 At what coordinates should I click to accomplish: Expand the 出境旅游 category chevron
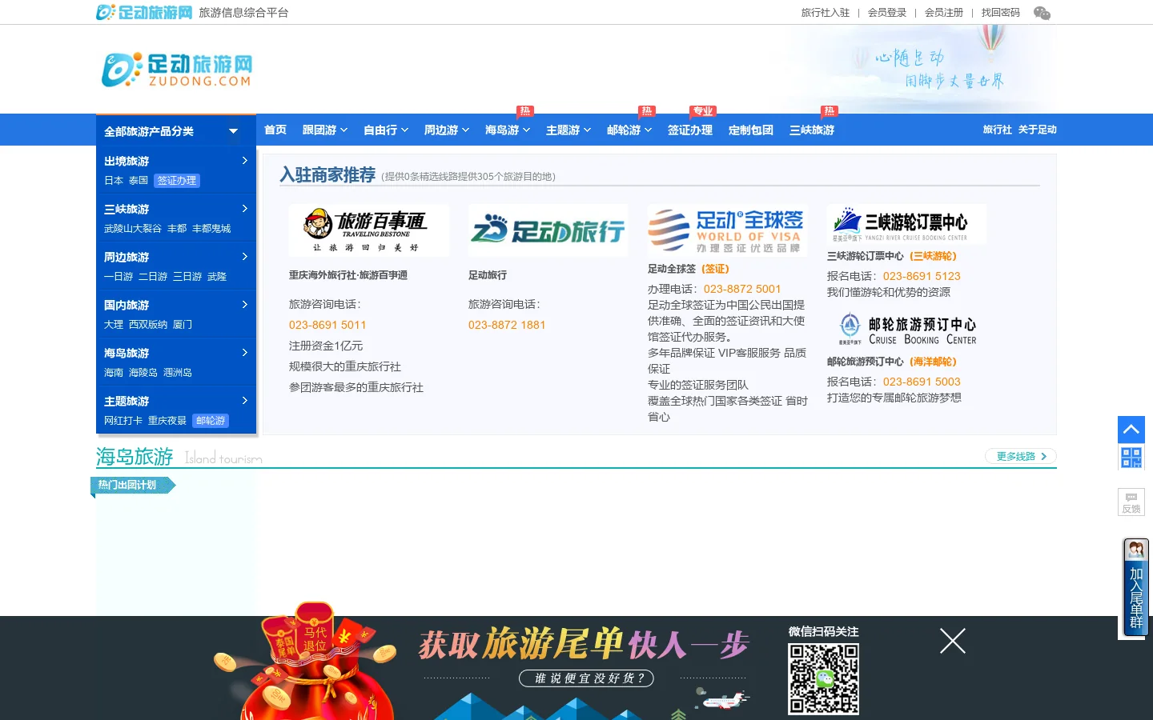click(x=245, y=161)
